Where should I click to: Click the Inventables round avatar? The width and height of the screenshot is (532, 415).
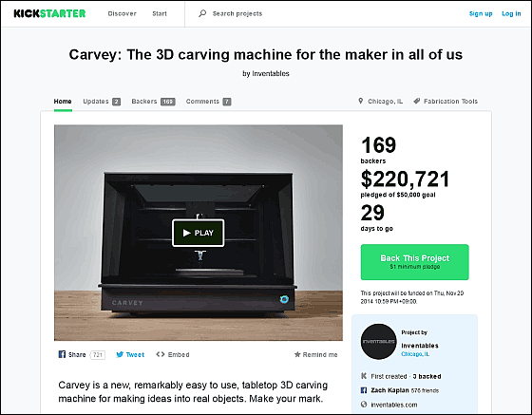pos(378,342)
